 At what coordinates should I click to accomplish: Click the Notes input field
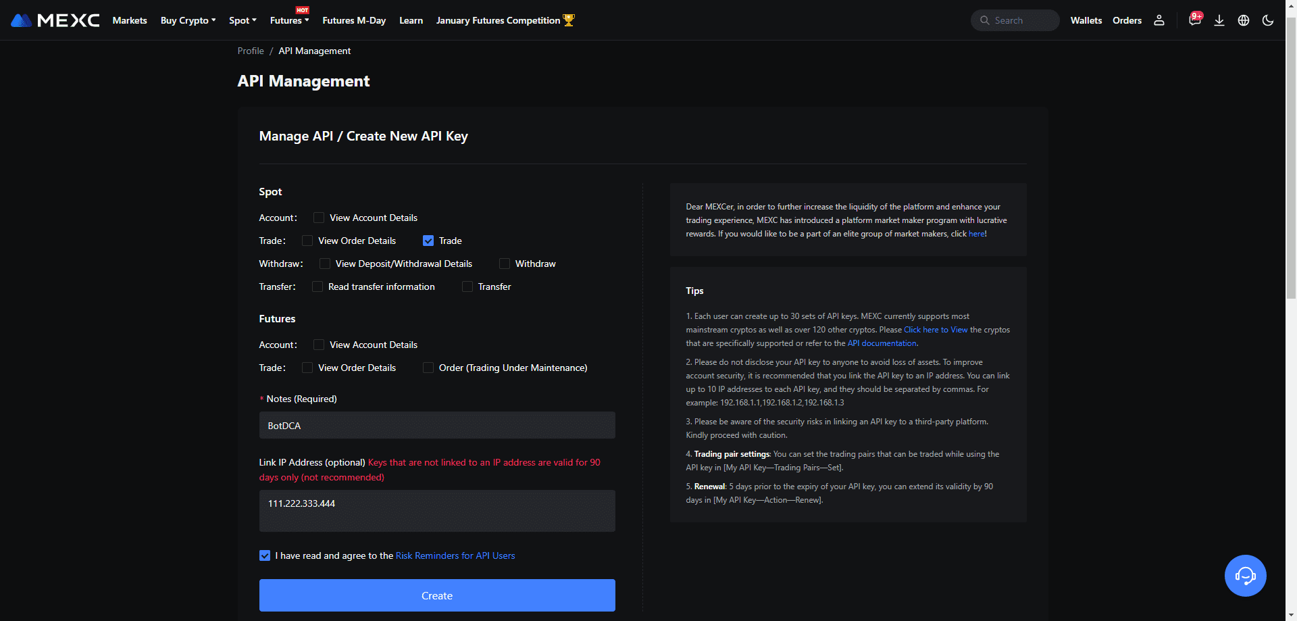click(437, 426)
